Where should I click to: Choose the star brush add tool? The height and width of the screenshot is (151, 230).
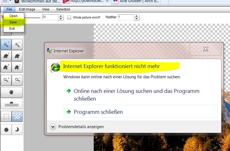[6, 67]
